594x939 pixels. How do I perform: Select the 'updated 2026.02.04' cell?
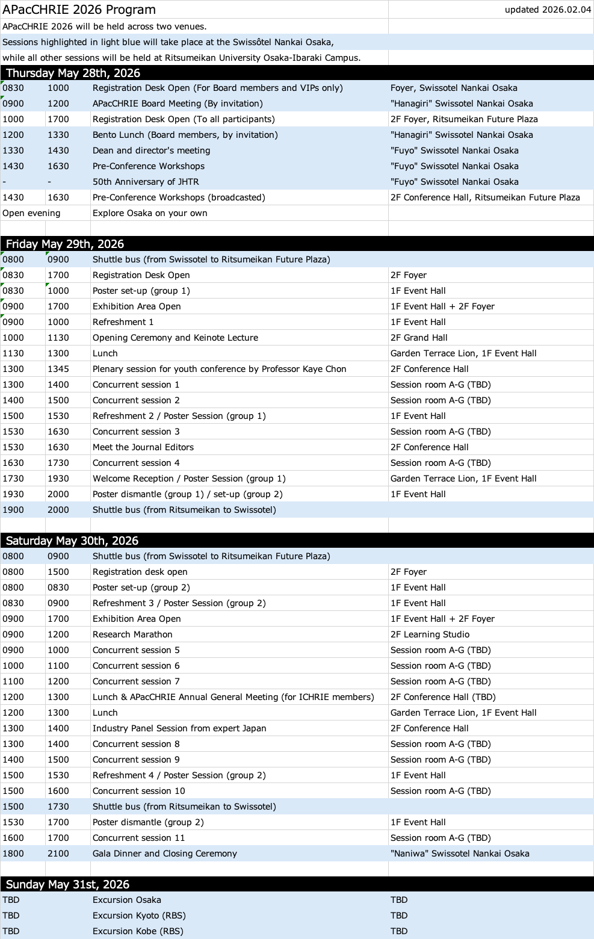548,10
